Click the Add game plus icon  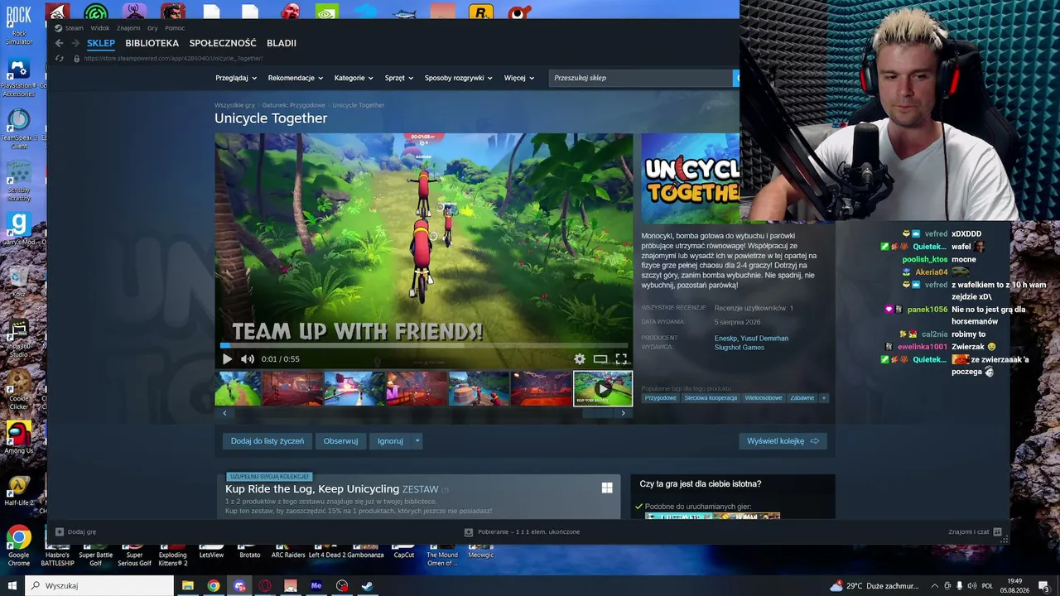(60, 532)
